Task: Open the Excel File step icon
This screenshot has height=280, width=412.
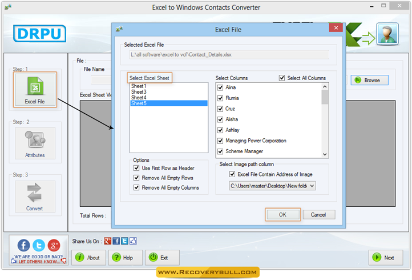Action: pos(35,90)
